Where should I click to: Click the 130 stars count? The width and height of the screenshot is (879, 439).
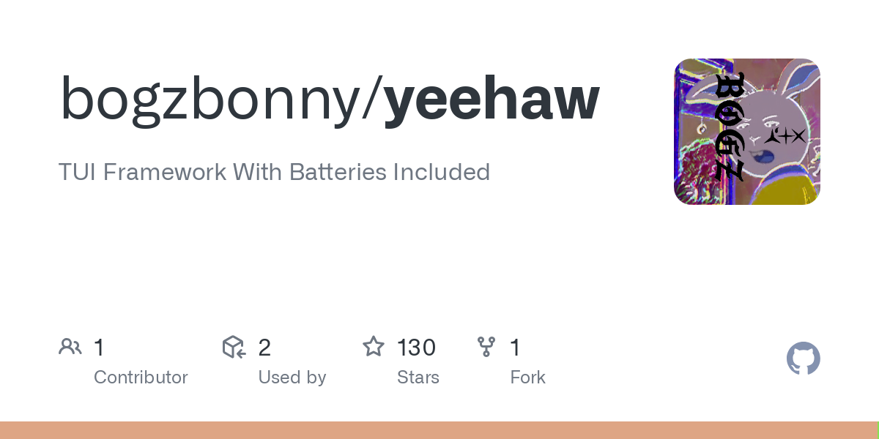tap(416, 348)
